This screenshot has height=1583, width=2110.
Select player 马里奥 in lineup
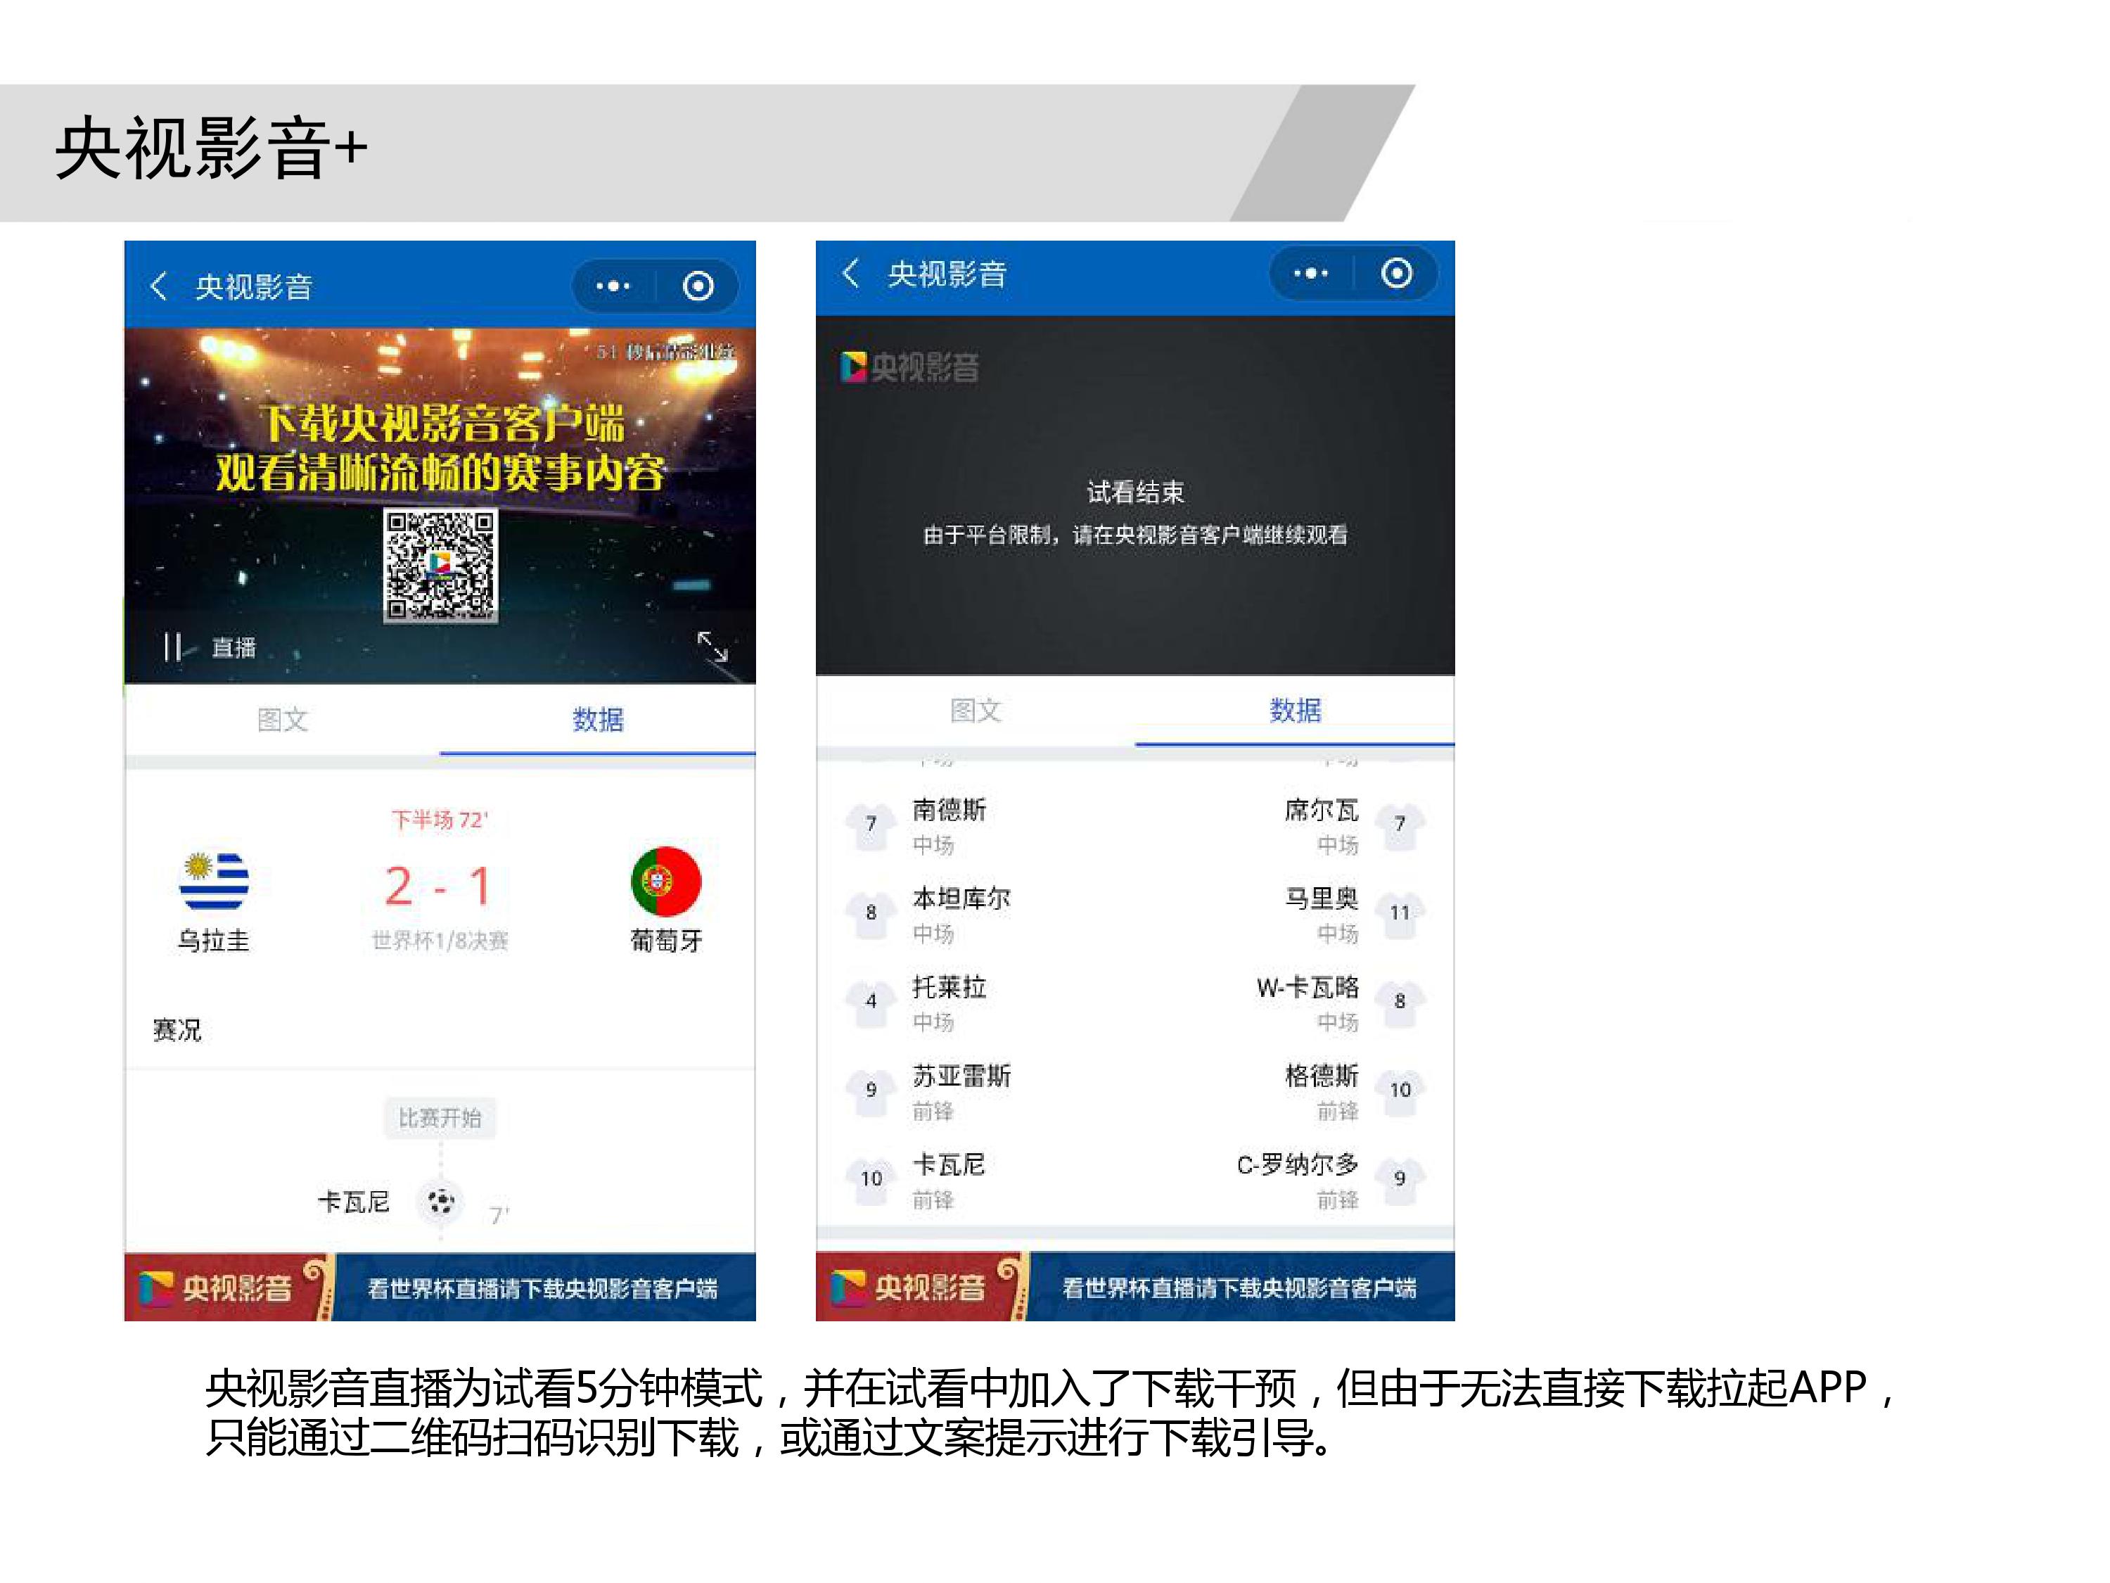(1321, 899)
